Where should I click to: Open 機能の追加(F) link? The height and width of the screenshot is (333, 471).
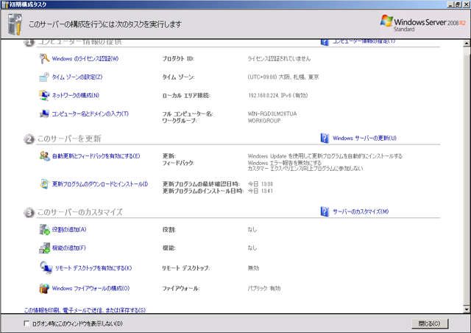68,248
